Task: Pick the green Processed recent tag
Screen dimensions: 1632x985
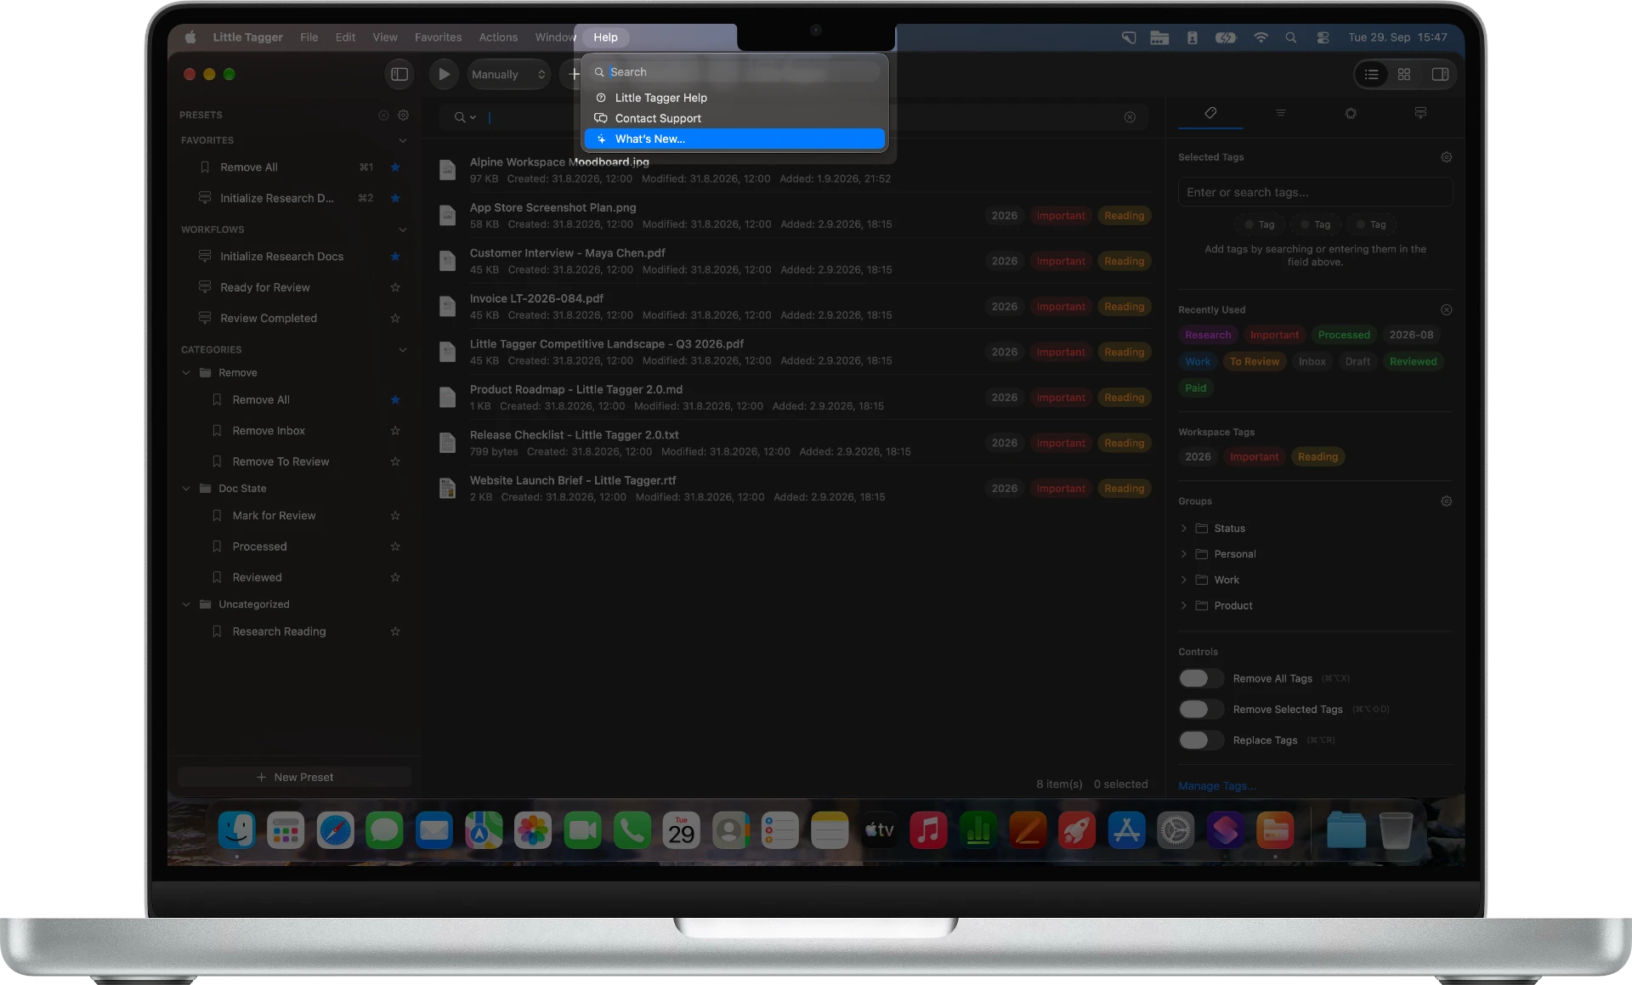Action: (x=1344, y=335)
